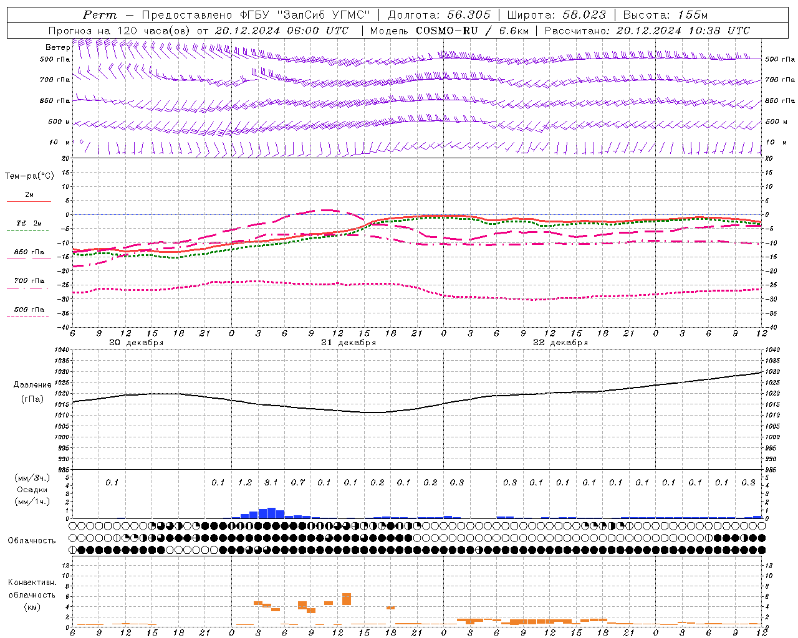Screen dimensions: 798x638
Task: Click the "Осадки" precipitation label
Action: tap(32, 490)
